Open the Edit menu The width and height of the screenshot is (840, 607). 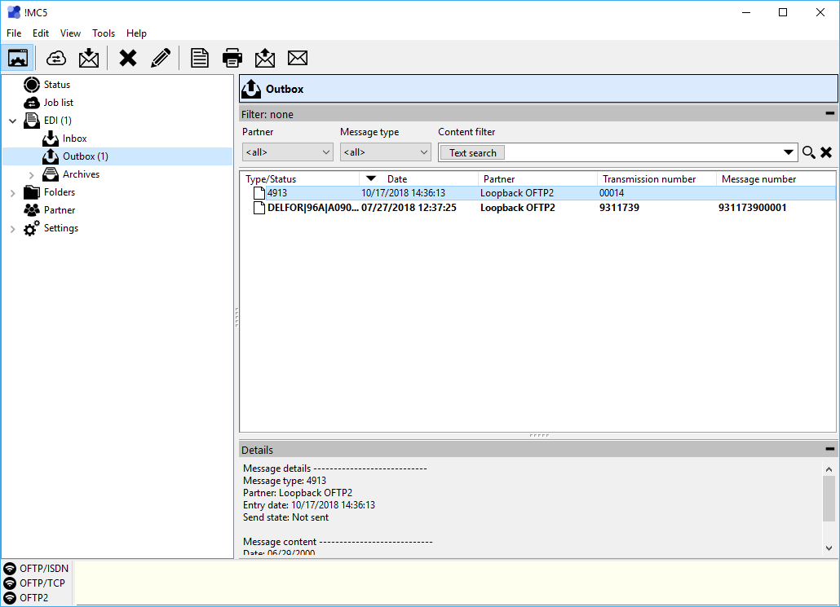[x=41, y=33]
